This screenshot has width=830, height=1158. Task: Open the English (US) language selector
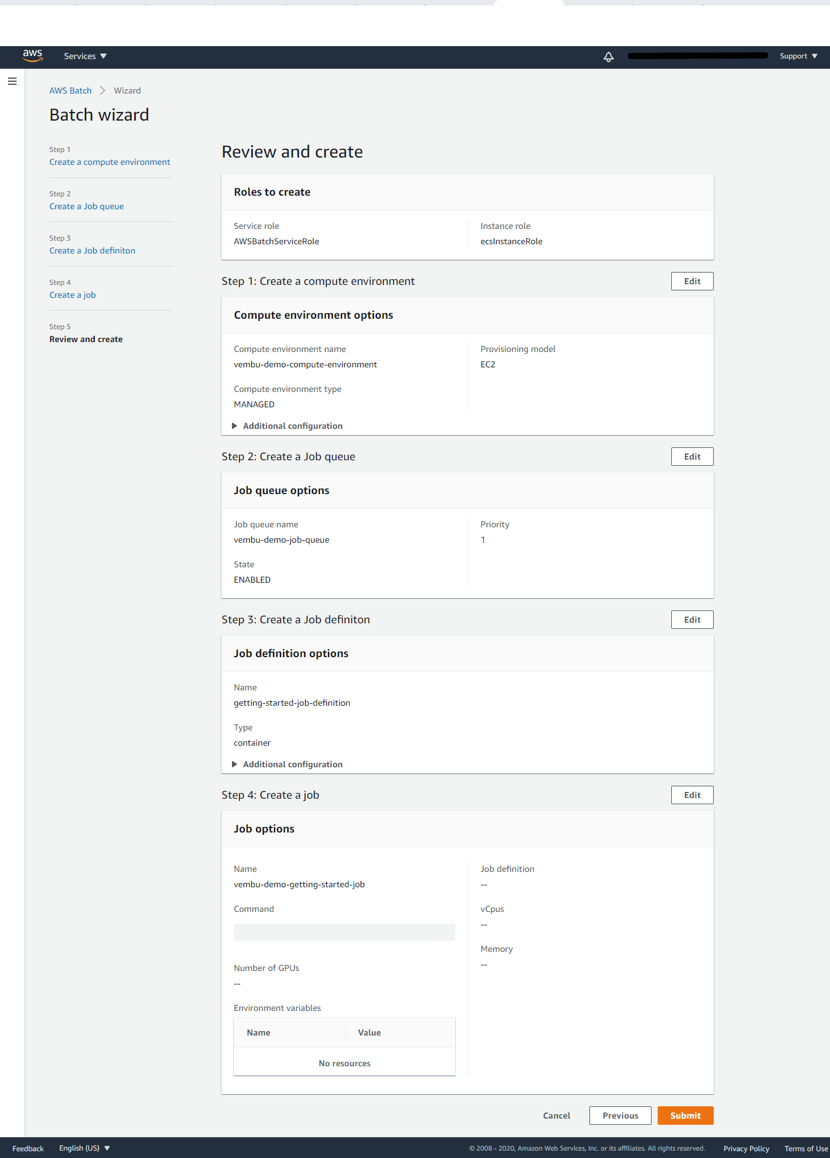click(x=84, y=1148)
